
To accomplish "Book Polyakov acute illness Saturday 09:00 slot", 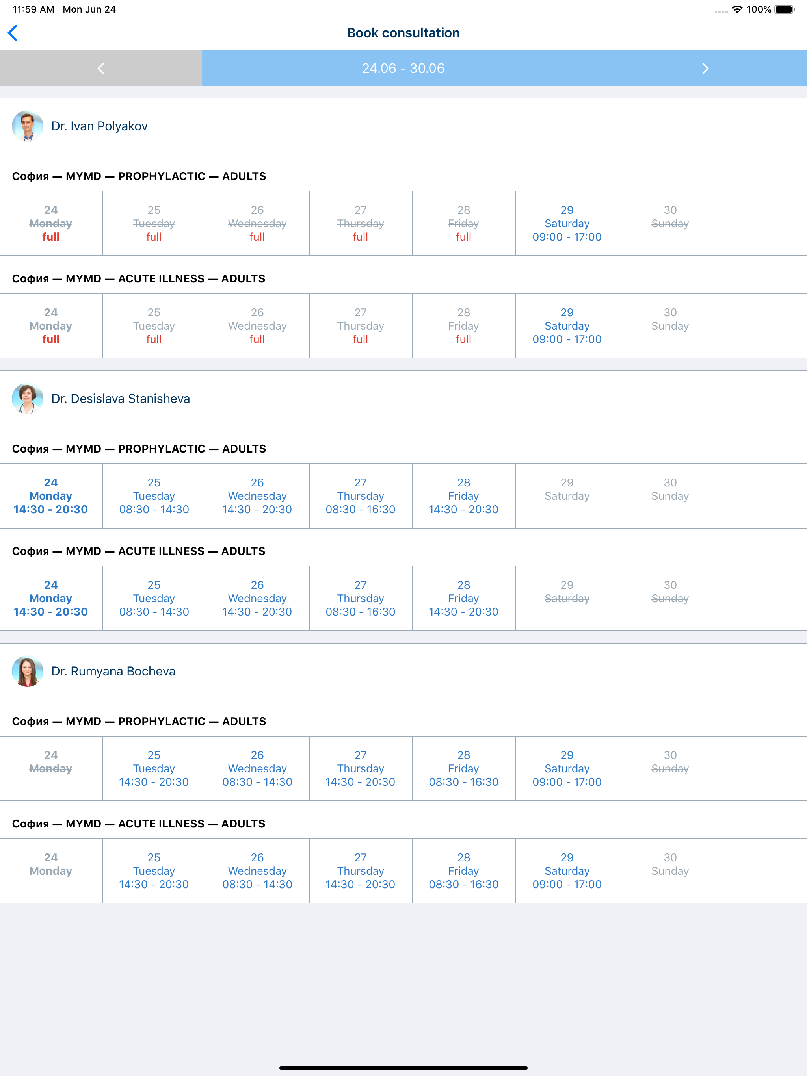I will click(567, 325).
